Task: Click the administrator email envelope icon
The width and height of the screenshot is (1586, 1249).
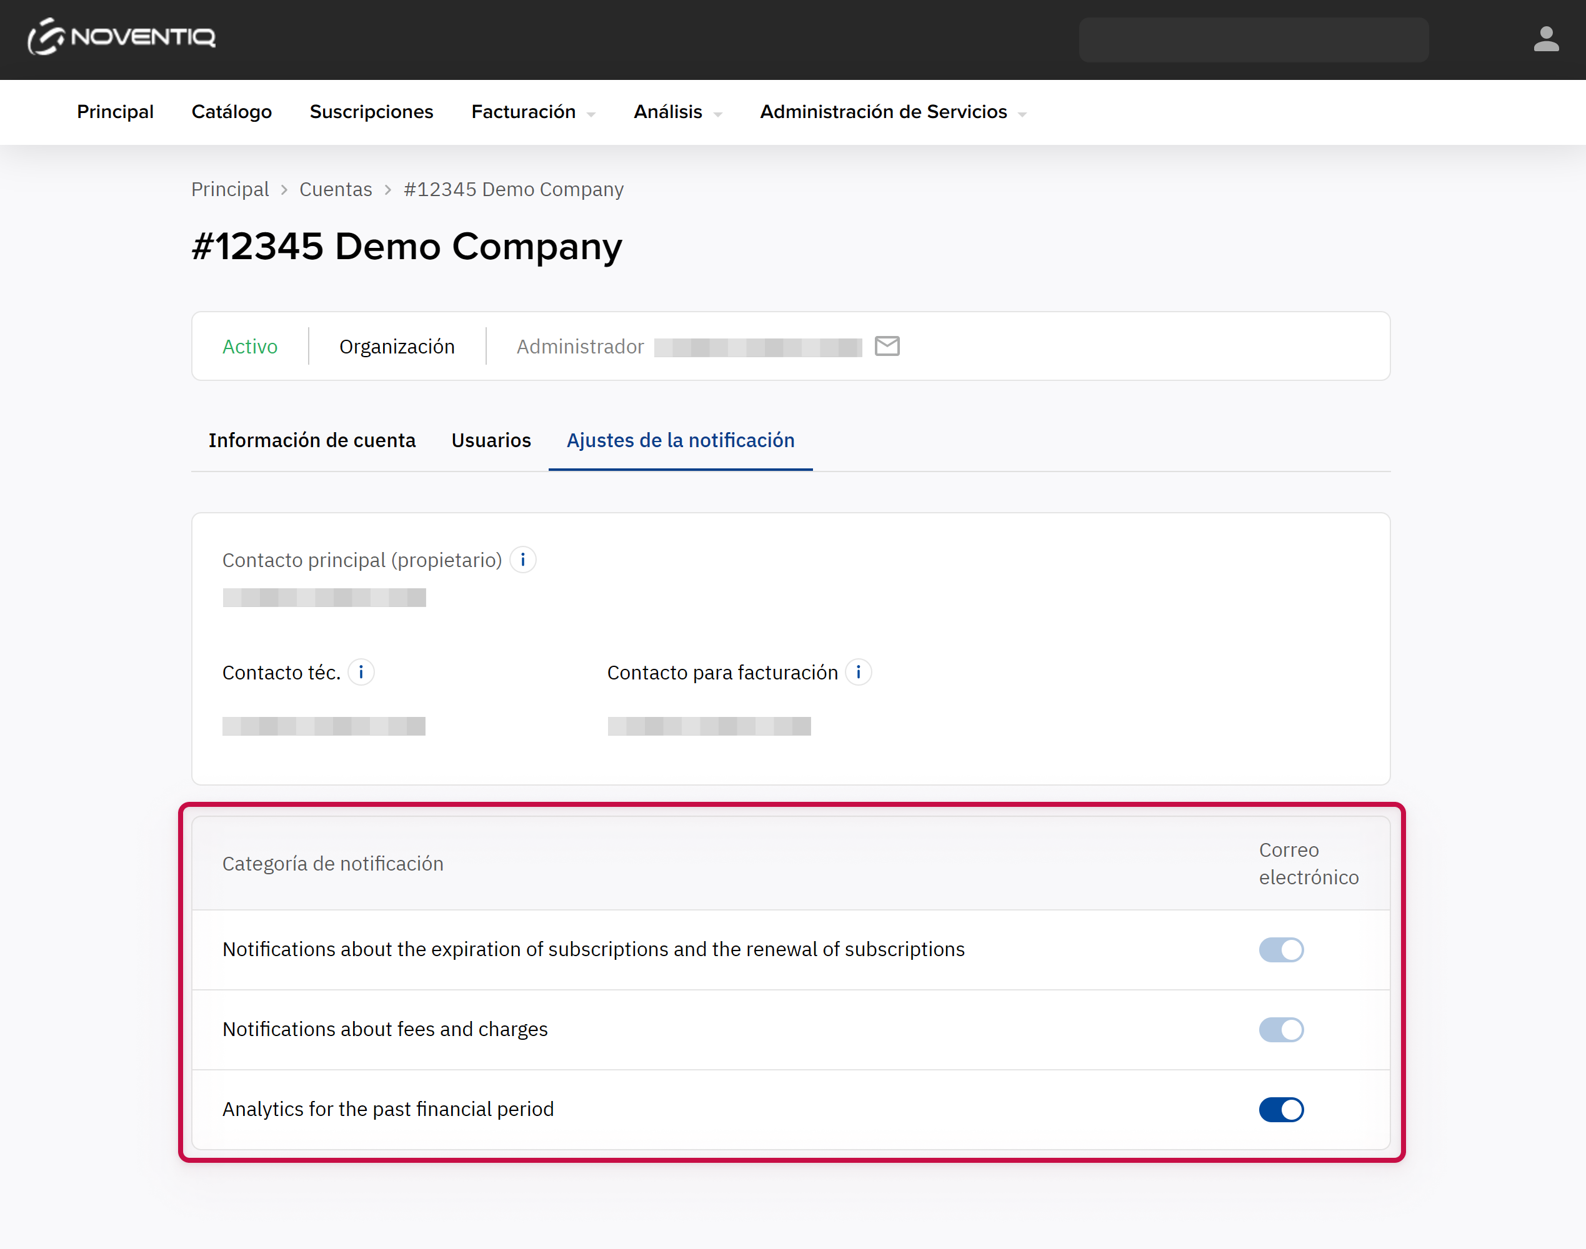Action: tap(887, 346)
